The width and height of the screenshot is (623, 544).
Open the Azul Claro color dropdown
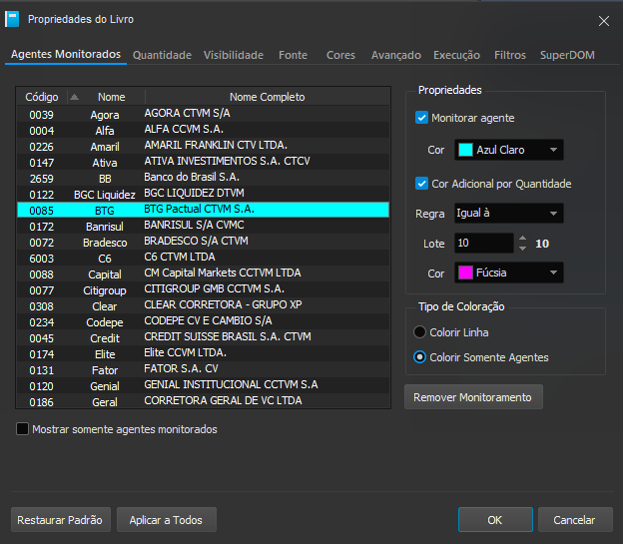tap(508, 150)
